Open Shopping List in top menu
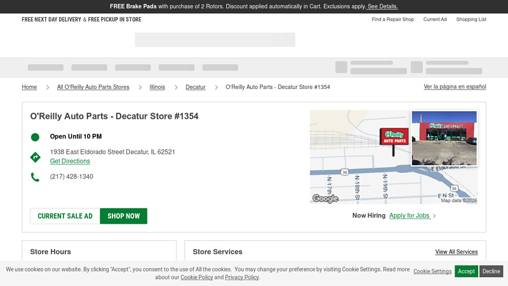Screen dimensions: 508x286 tap(471, 19)
